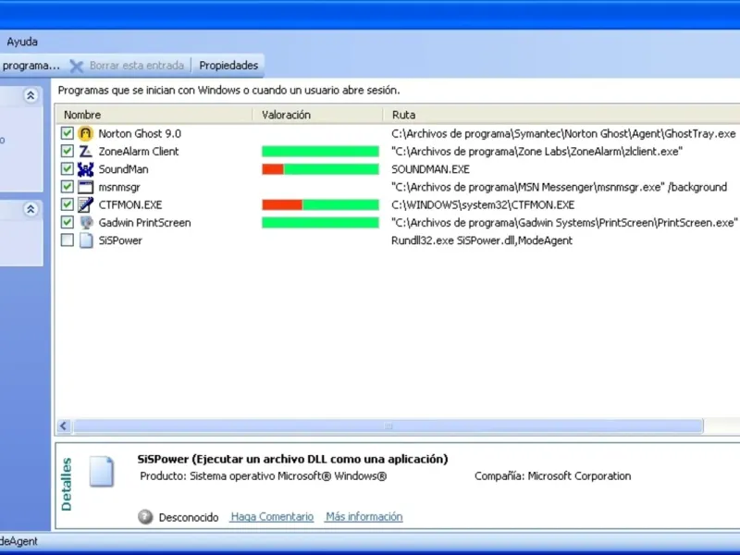Select the 'Gadwin PrintScreen' row name
The image size is (740, 555).
[x=144, y=223]
